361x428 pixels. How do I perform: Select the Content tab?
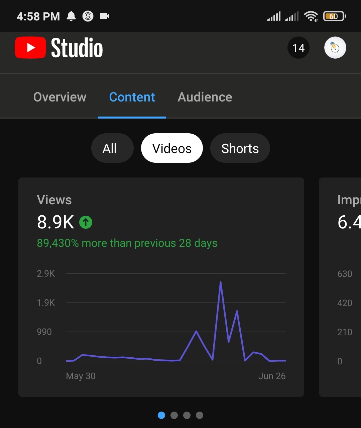coord(132,97)
